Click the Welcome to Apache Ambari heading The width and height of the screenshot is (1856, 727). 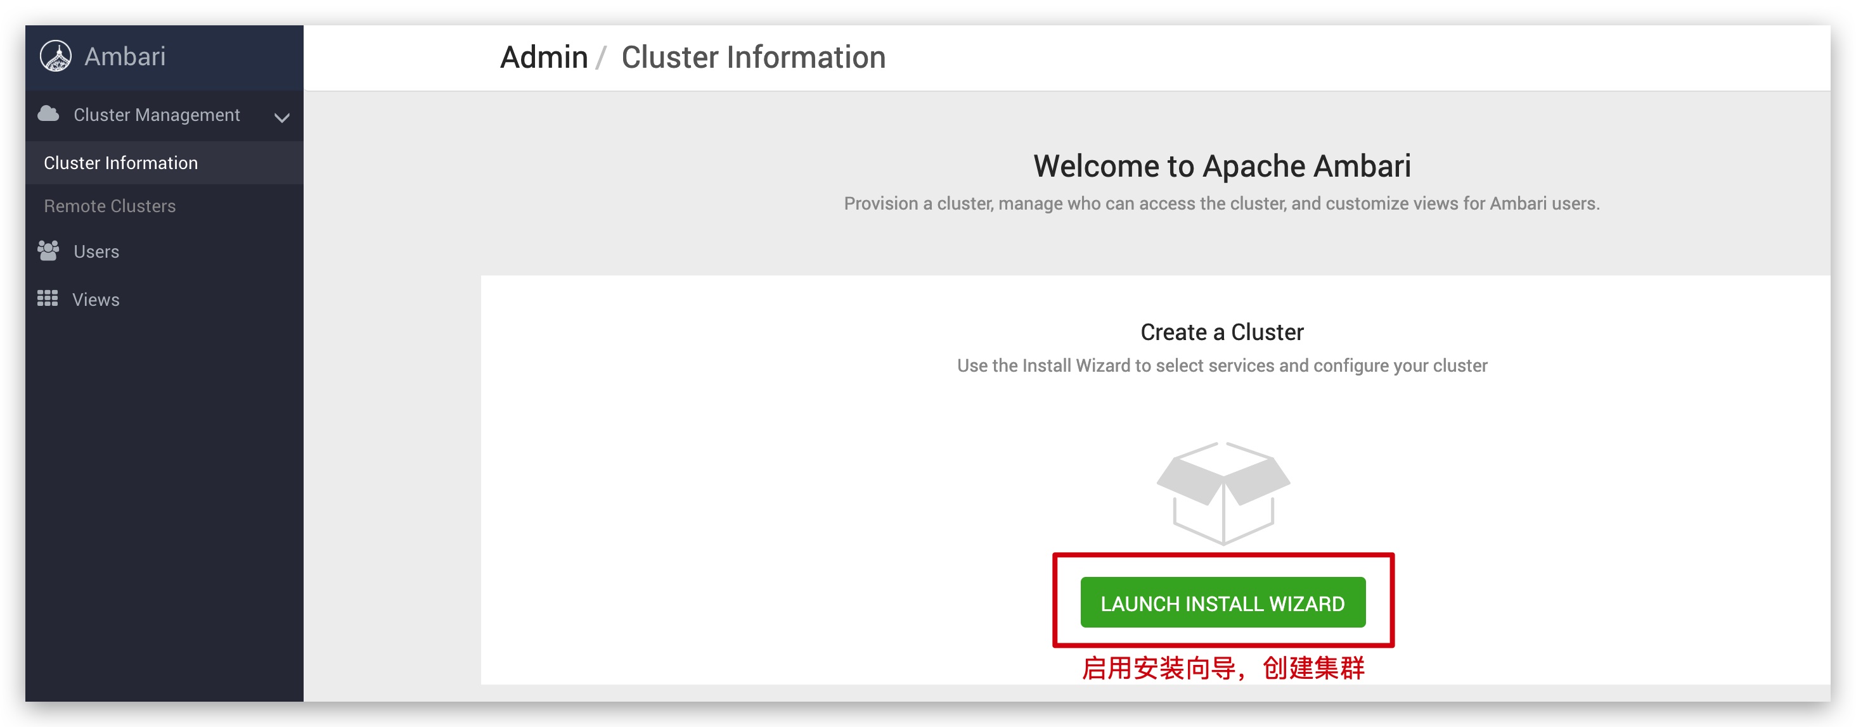[x=1222, y=165]
